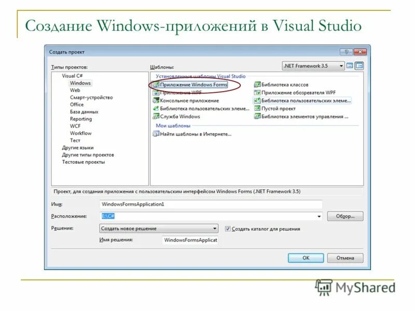Select Другие типы проектов node

coord(88,154)
